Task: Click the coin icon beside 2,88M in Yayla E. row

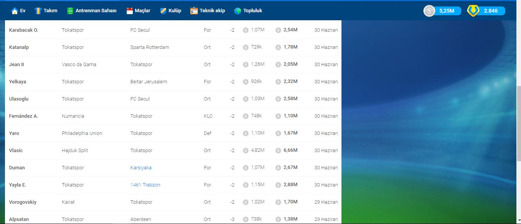Action: [x=278, y=185]
